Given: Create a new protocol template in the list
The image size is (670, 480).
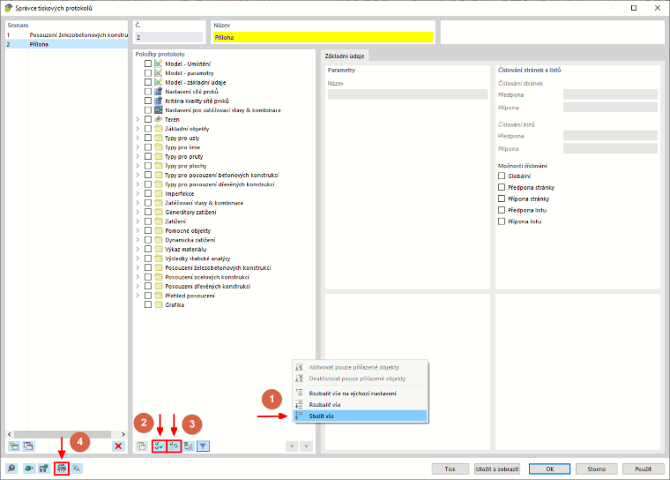Looking at the screenshot, I should point(14,446).
